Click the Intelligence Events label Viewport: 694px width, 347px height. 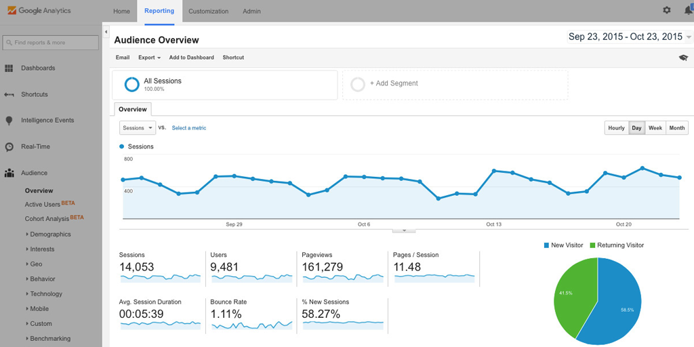(47, 121)
